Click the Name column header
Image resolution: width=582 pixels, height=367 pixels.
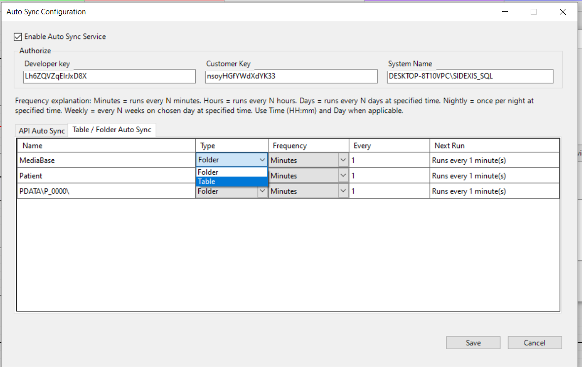tap(106, 146)
